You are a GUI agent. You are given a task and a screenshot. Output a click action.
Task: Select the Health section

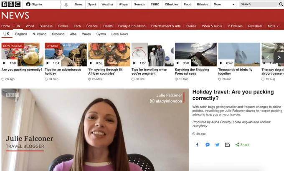coord(108,26)
